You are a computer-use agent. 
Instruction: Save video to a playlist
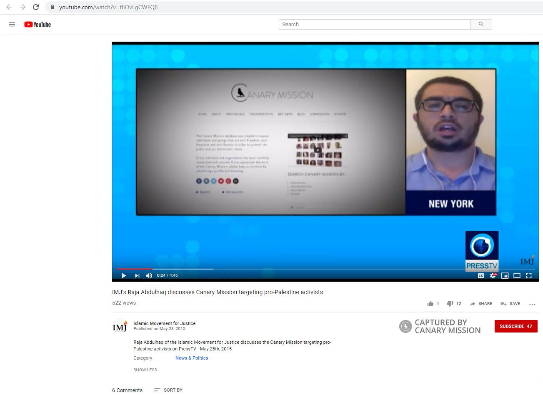pos(510,304)
